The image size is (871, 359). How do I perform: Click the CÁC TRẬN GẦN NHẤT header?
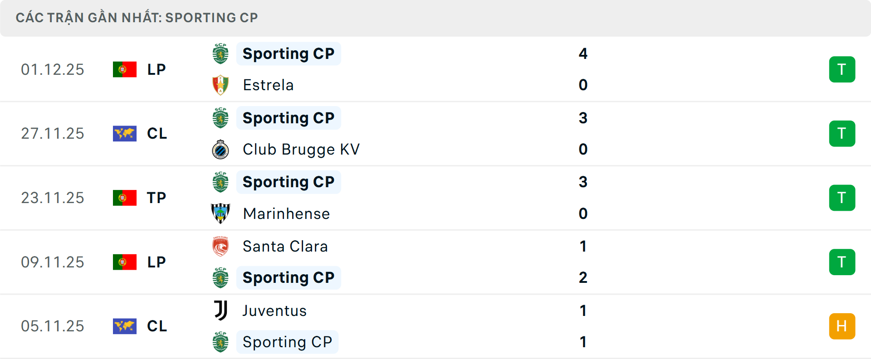click(x=137, y=17)
